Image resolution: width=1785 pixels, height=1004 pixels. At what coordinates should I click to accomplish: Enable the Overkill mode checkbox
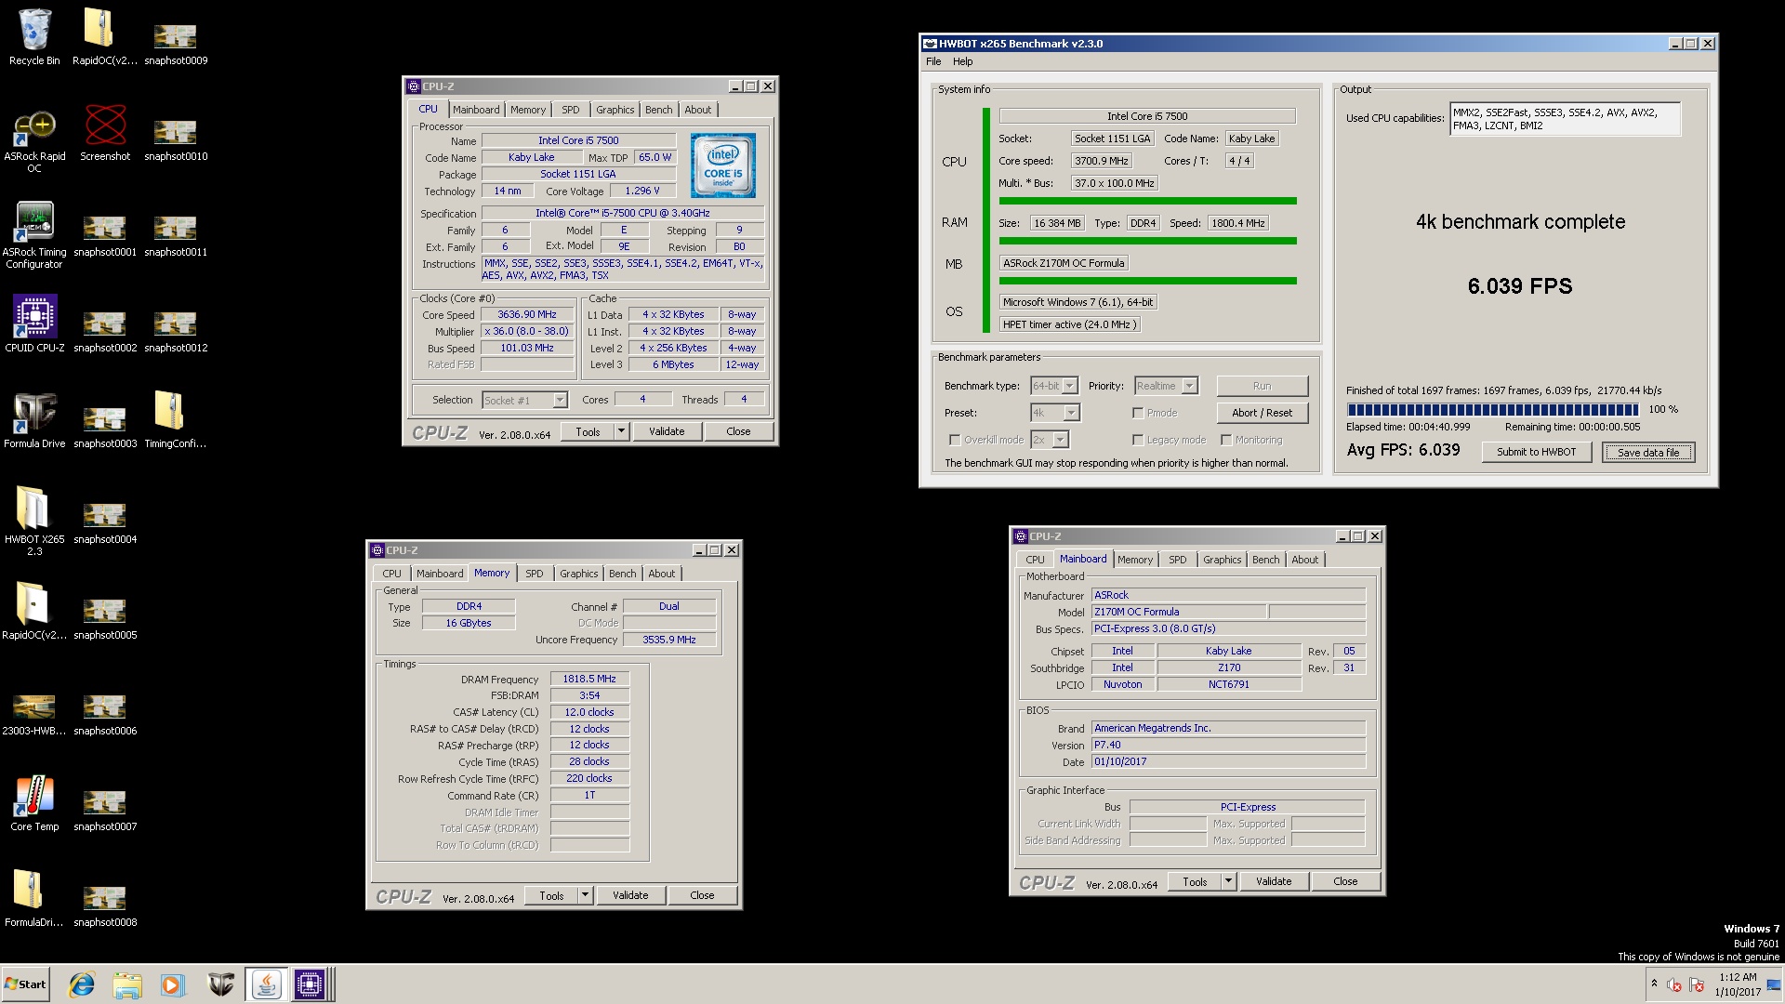tap(955, 440)
